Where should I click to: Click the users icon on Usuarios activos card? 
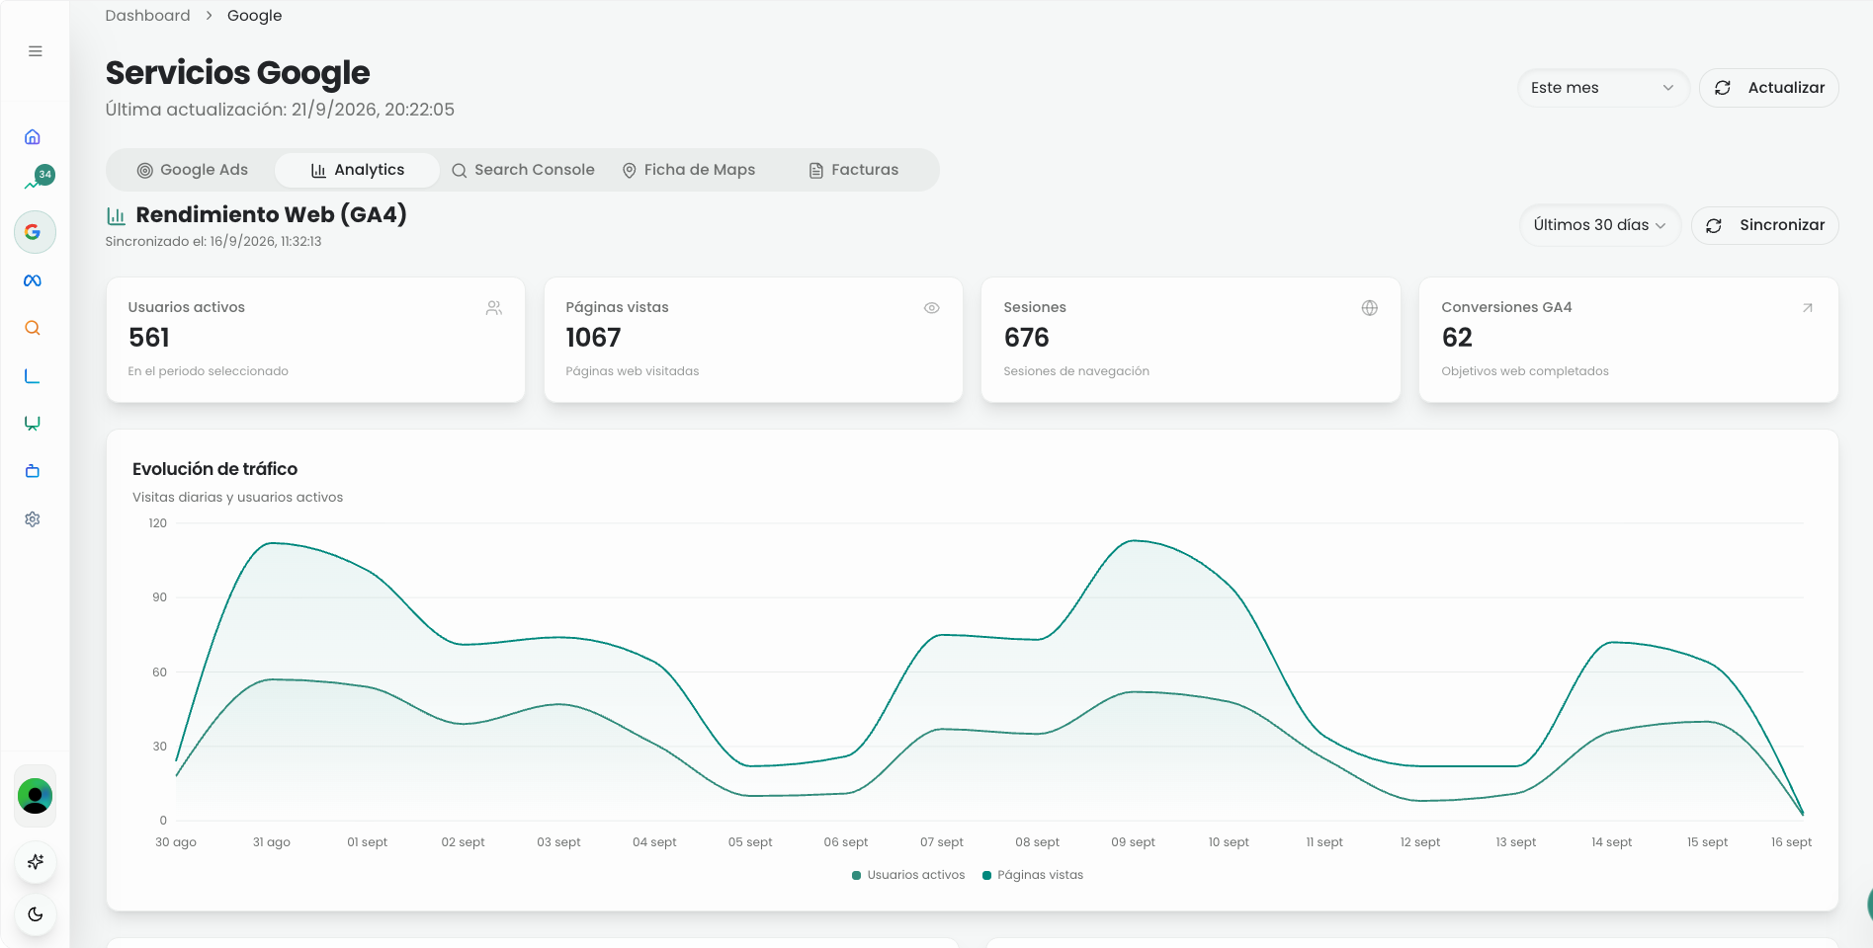(x=494, y=308)
